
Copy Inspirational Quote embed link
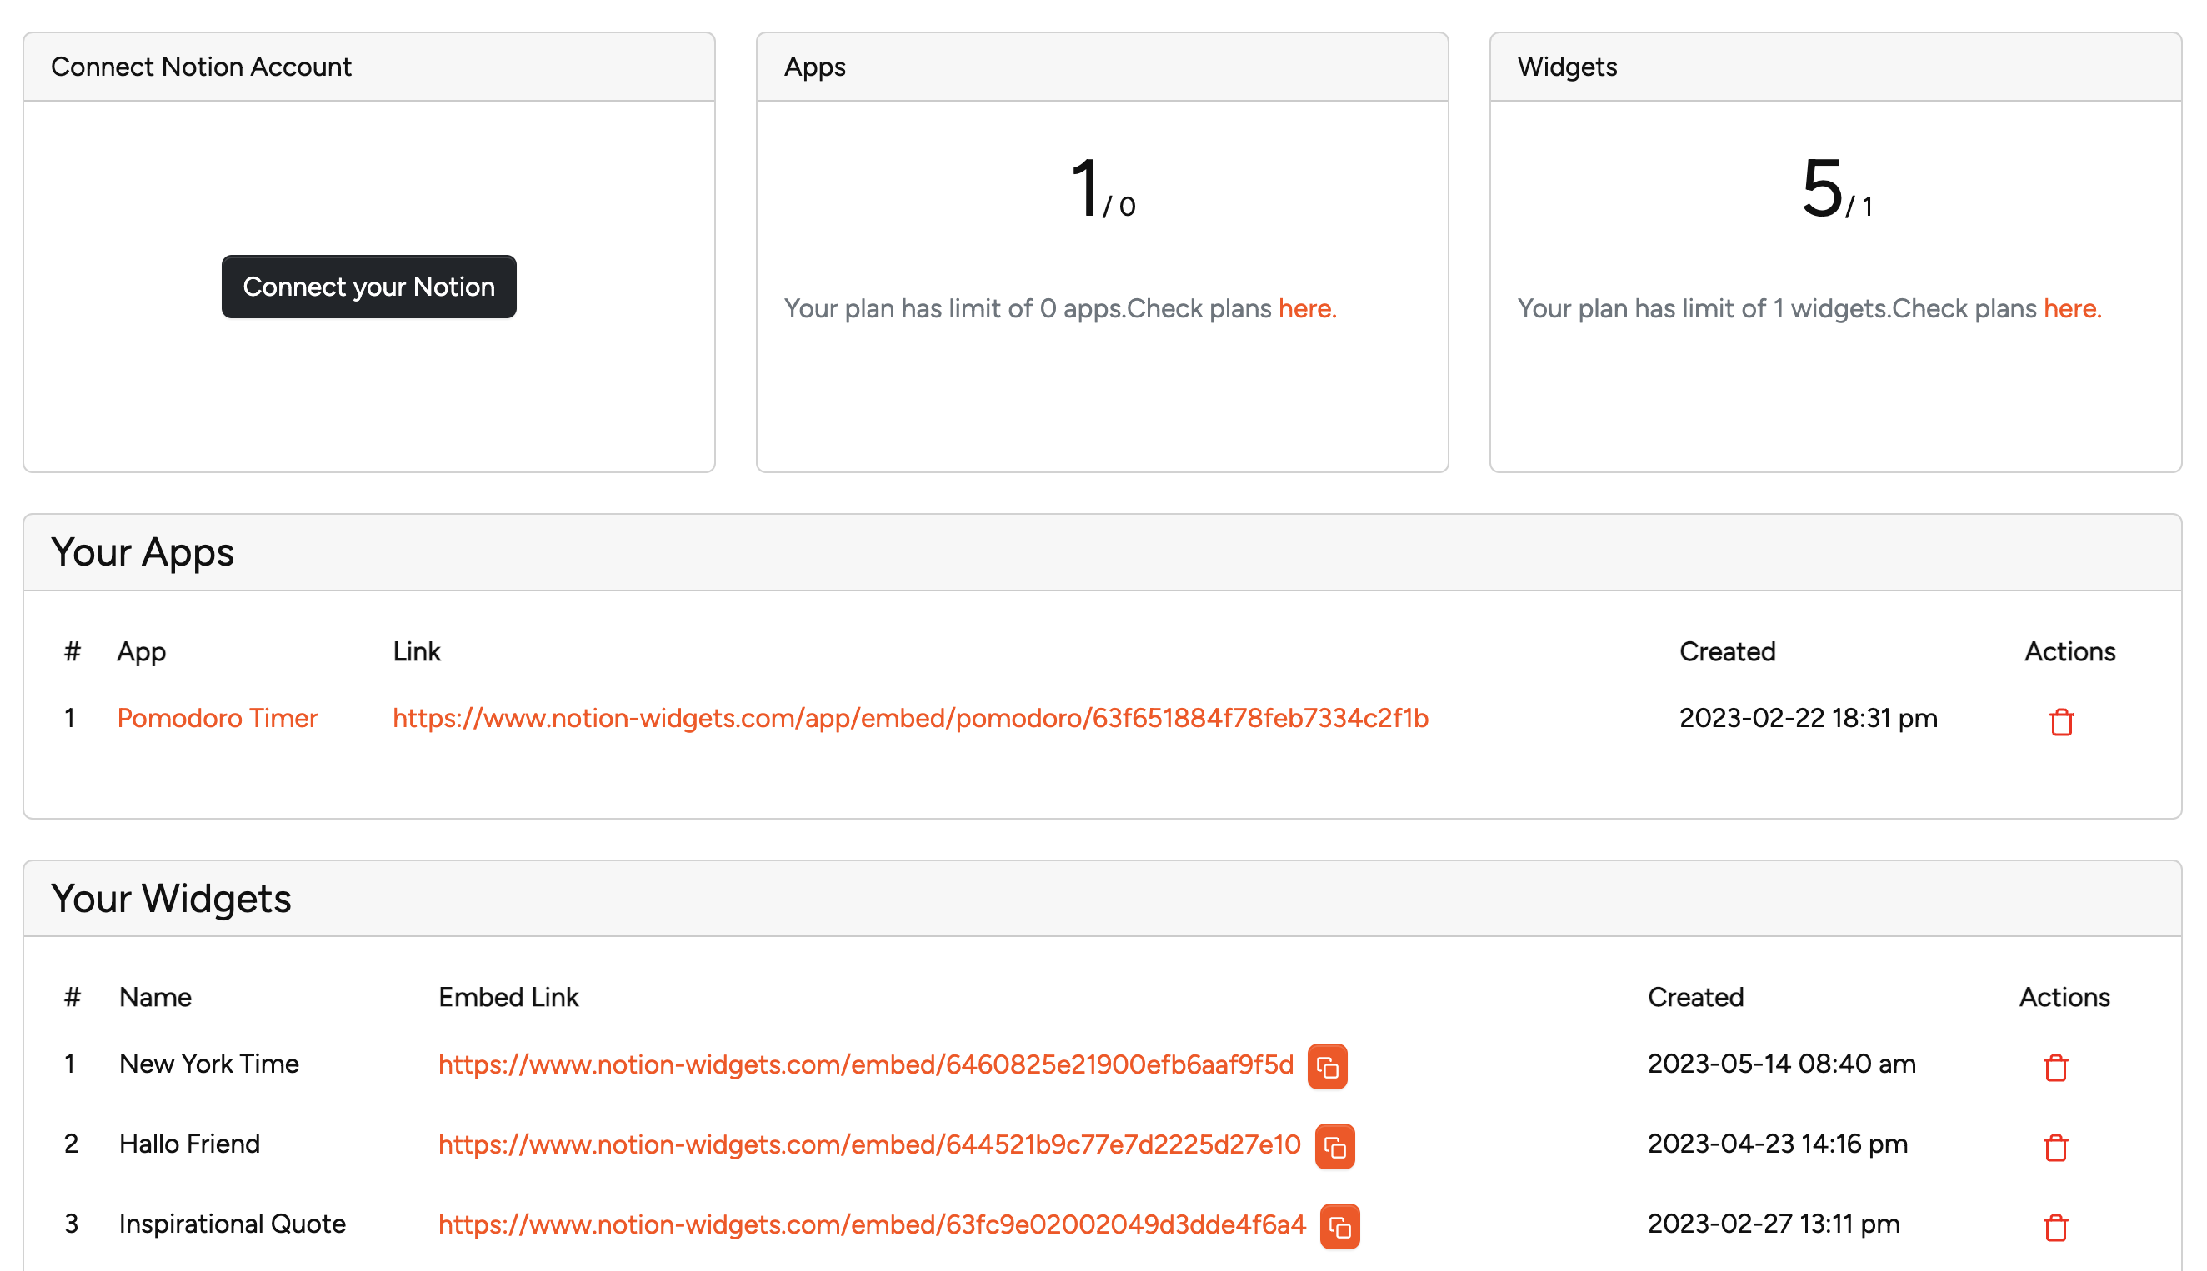tap(1339, 1227)
